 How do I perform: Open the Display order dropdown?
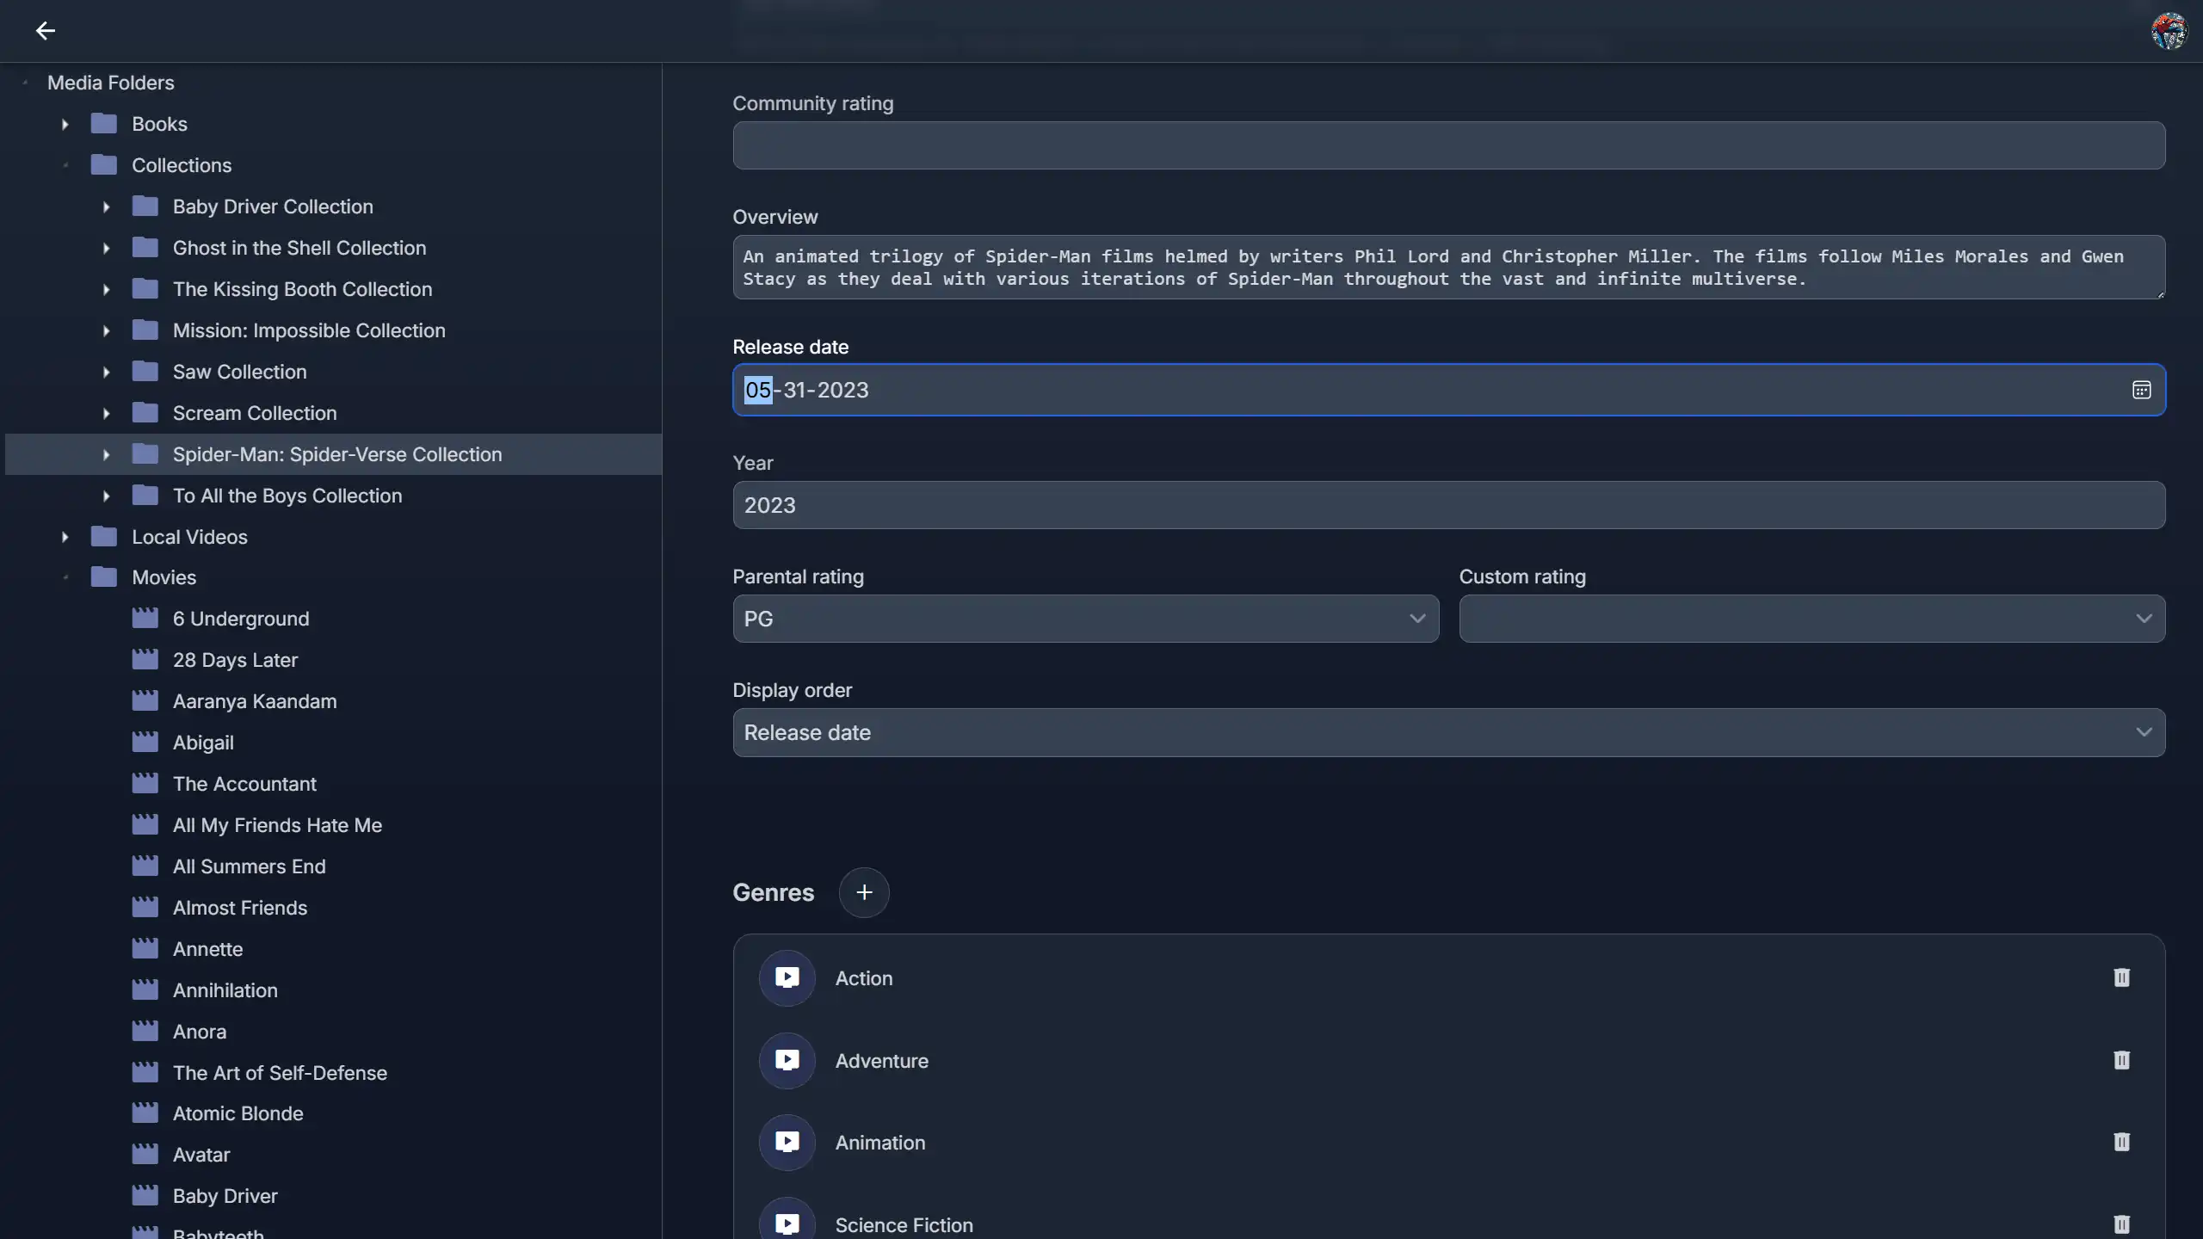coord(1448,732)
